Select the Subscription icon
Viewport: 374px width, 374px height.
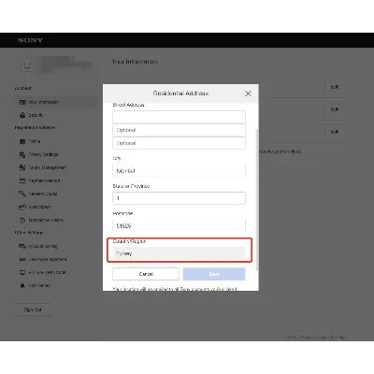click(x=22, y=207)
